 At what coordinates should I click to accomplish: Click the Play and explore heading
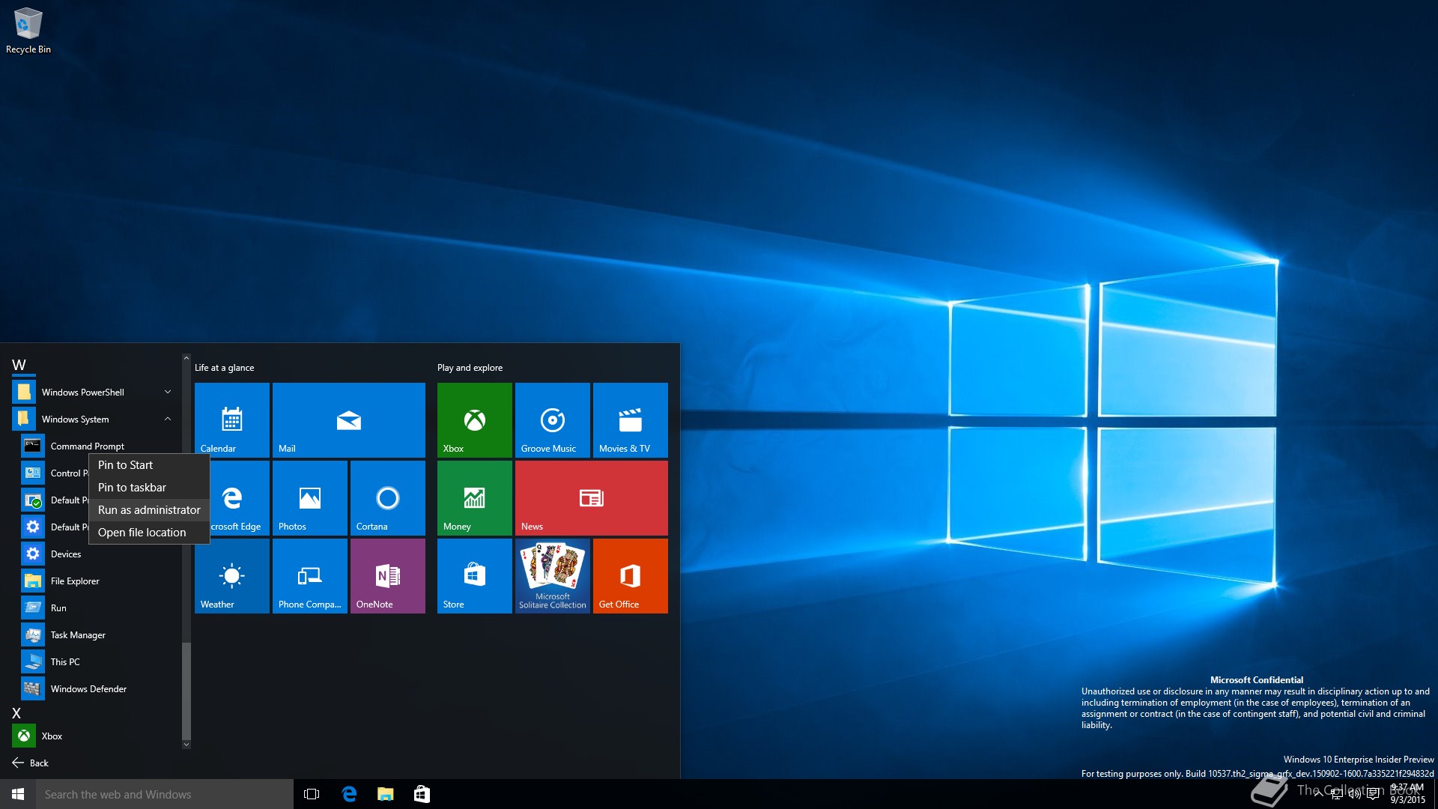click(470, 368)
